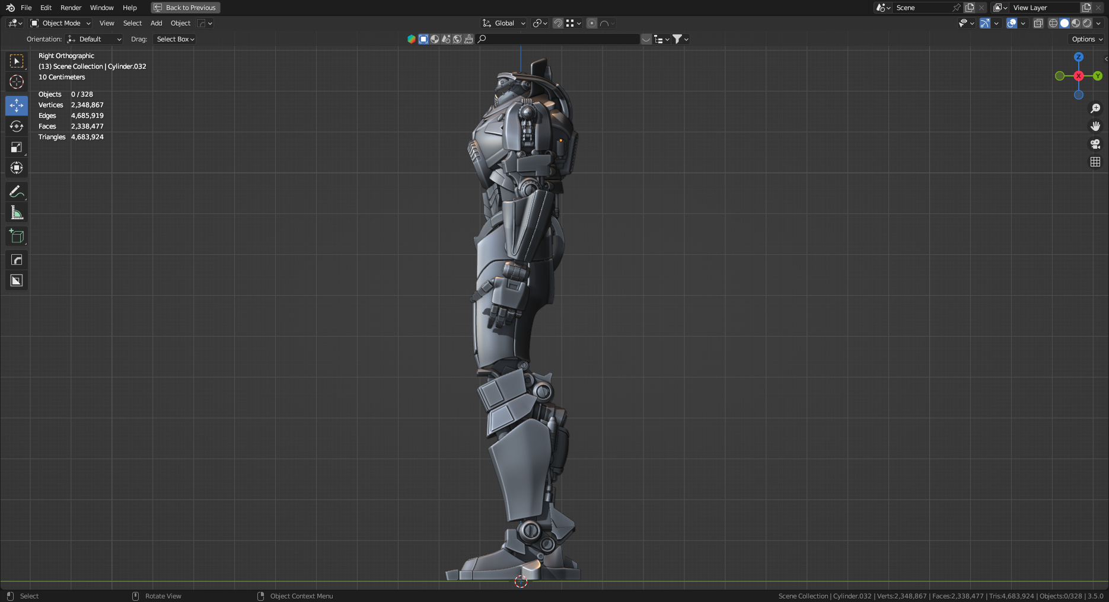Screen dimensions: 1109x602
Task: Switch to Wireframe viewport shading
Action: pos(1053,23)
